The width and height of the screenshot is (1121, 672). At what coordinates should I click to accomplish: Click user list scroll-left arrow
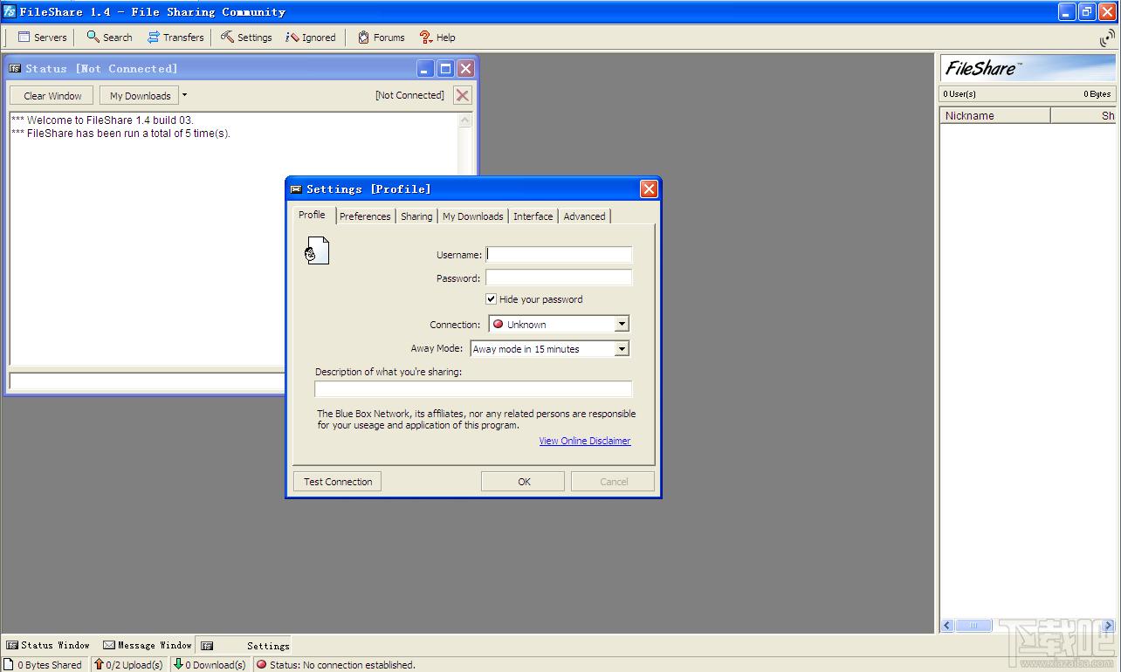click(x=948, y=626)
